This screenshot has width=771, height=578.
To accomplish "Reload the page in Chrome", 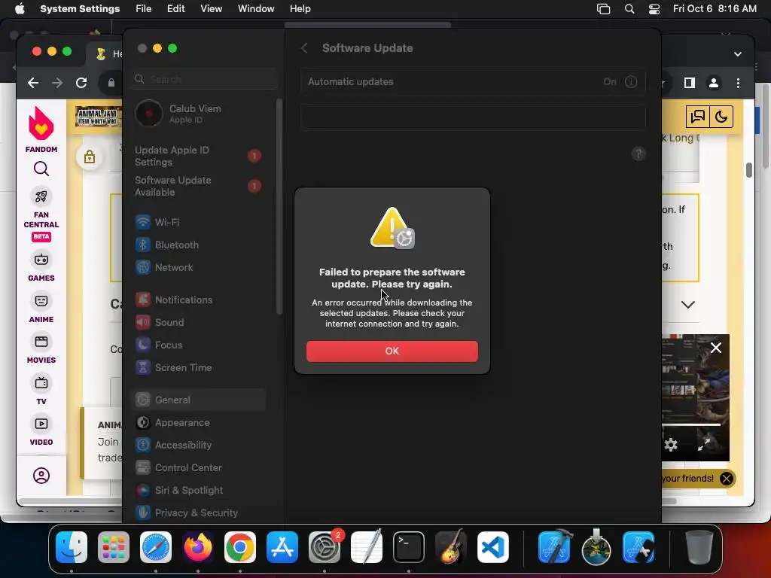I will coord(81,83).
